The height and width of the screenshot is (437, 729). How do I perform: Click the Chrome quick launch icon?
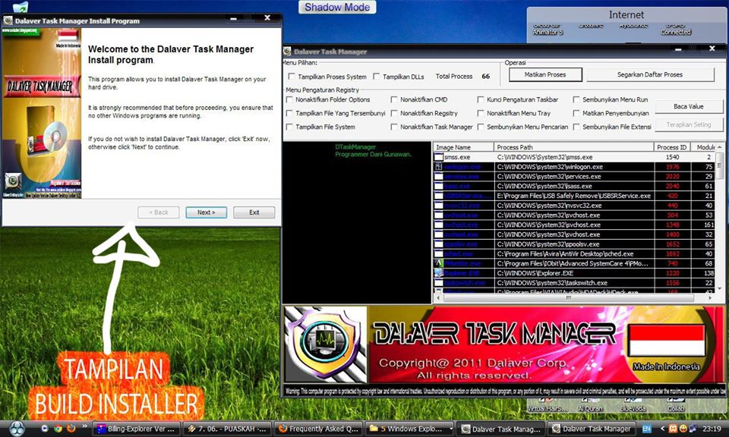pos(58,429)
